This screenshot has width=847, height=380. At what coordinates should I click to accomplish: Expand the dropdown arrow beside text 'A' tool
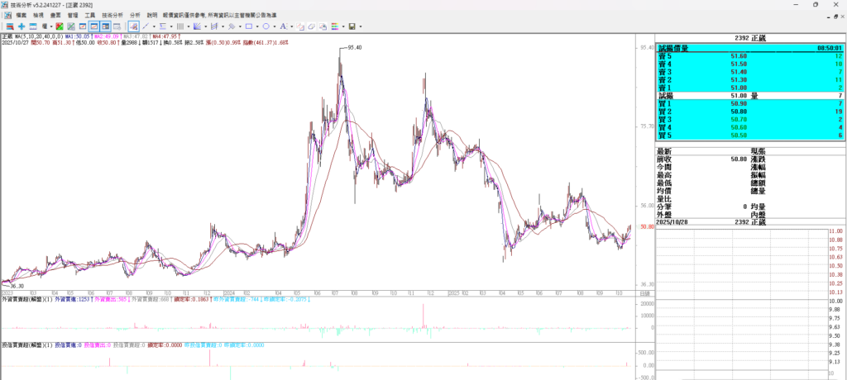tap(291, 26)
